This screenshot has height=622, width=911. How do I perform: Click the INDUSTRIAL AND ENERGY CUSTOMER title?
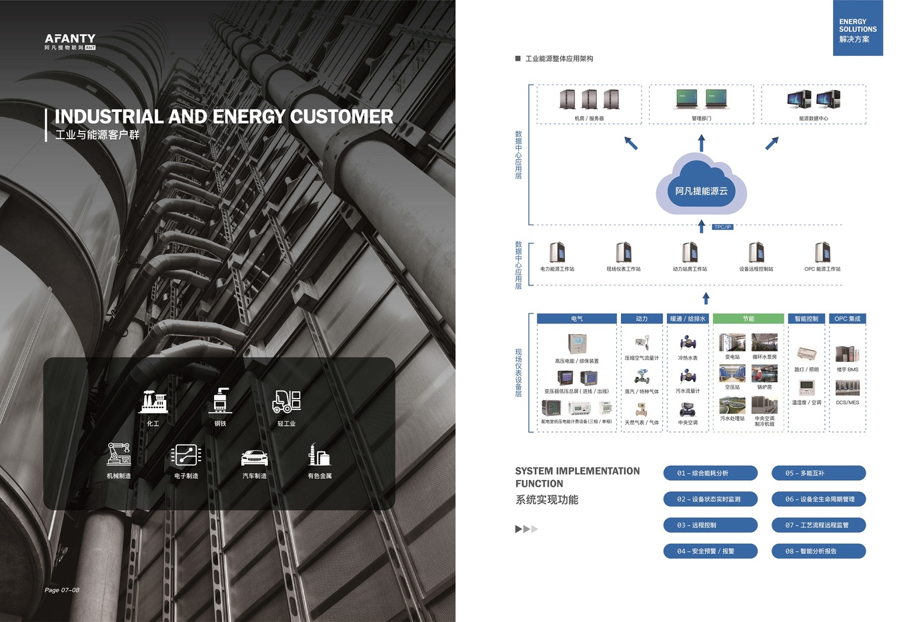pos(224,117)
